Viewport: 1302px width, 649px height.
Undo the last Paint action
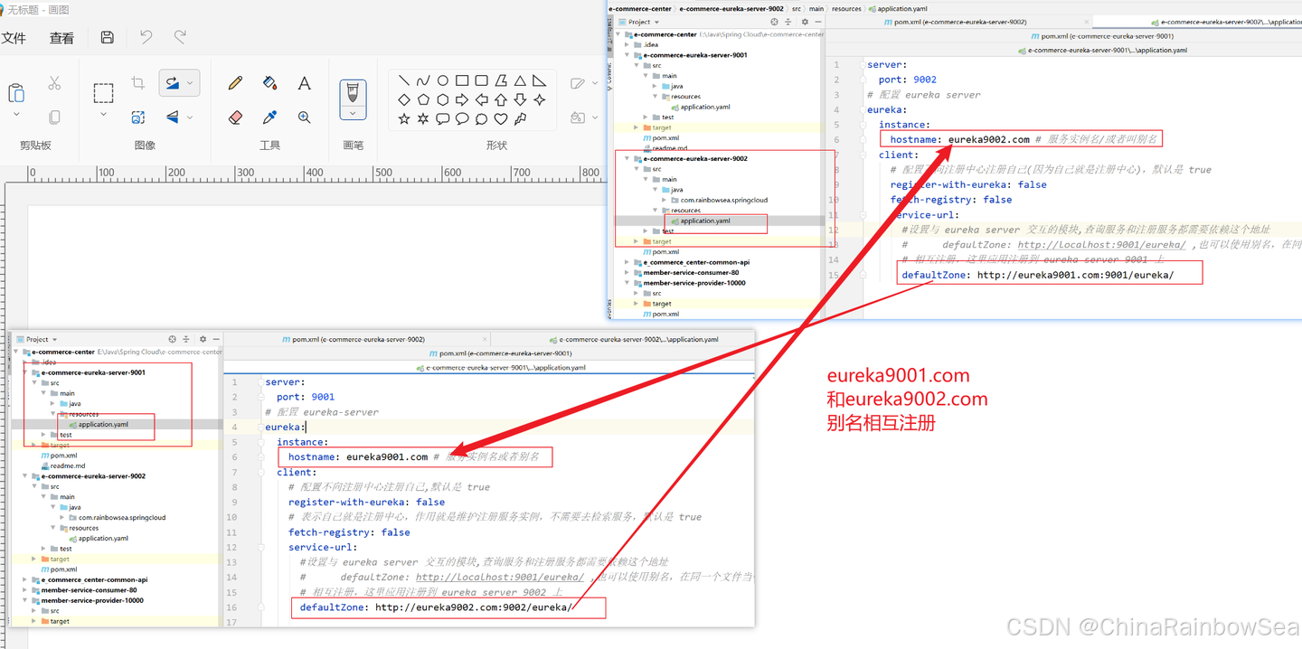(146, 37)
